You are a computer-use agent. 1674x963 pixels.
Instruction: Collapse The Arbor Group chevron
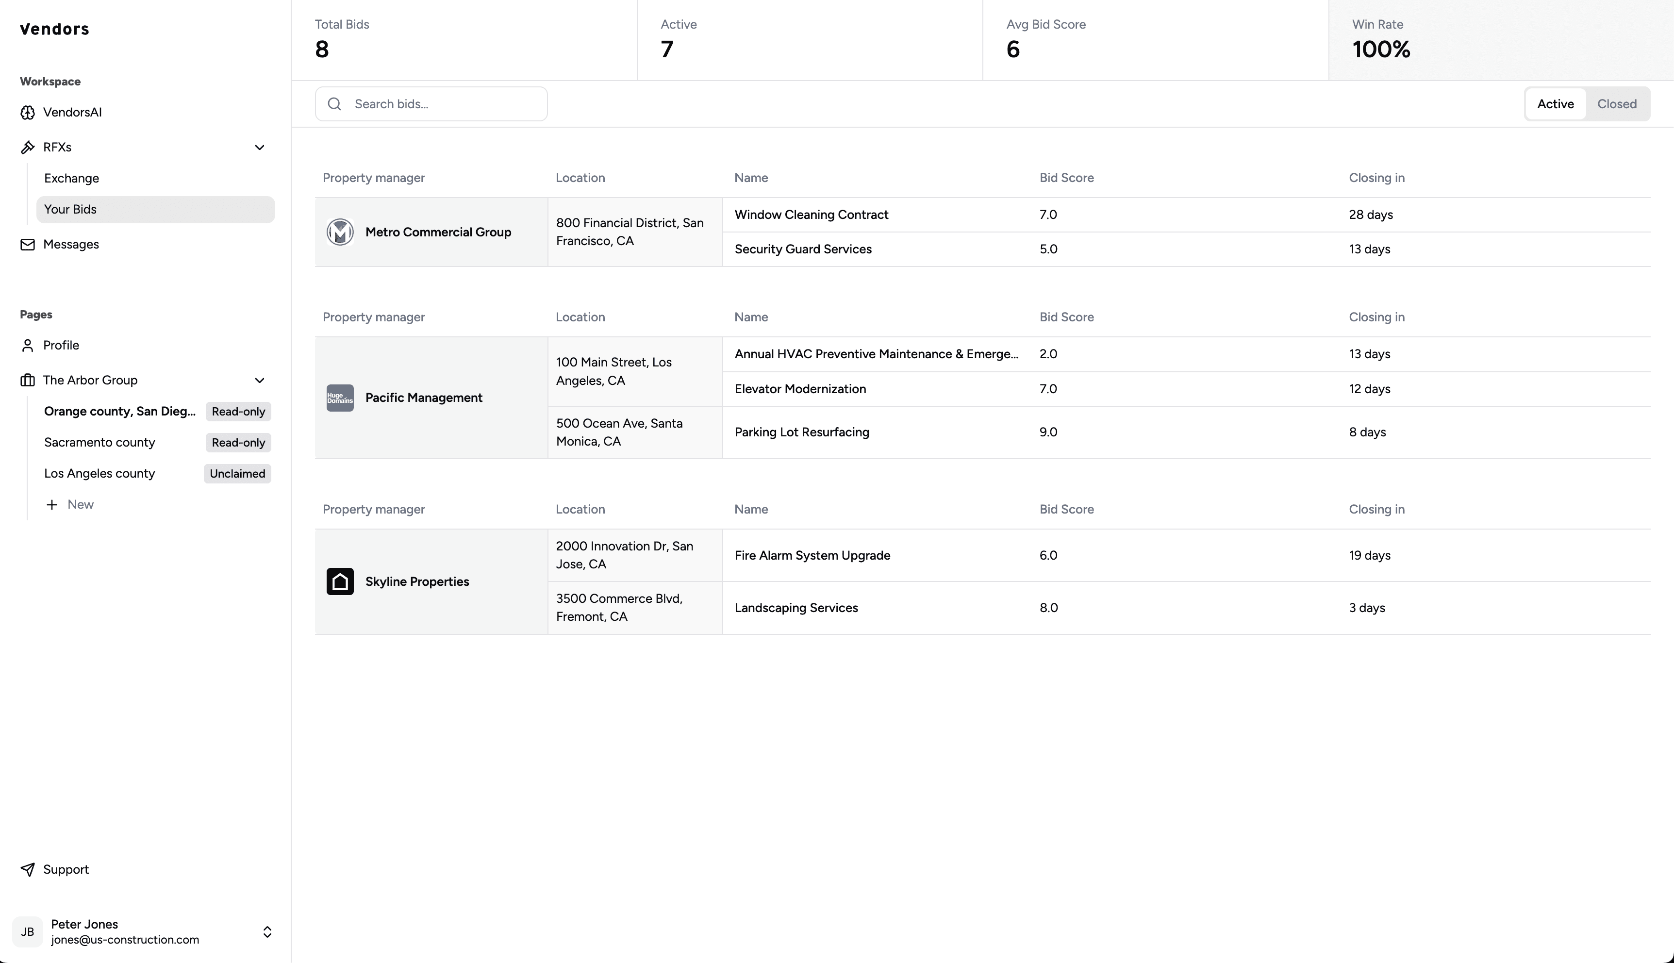[x=259, y=381]
